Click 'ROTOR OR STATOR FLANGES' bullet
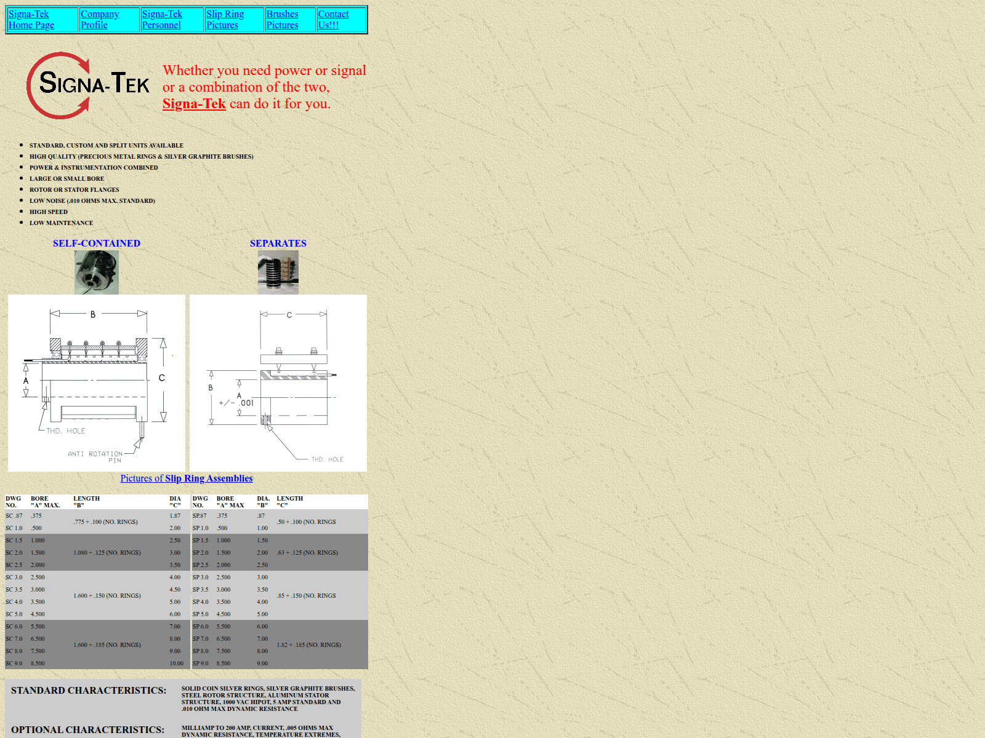 [x=74, y=190]
